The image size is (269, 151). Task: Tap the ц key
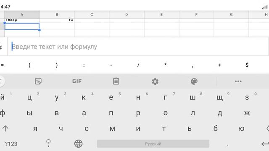pos(29,98)
